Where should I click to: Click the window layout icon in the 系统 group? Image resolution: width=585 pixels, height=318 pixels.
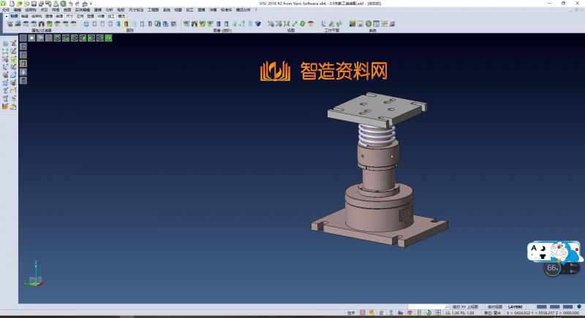point(376,24)
